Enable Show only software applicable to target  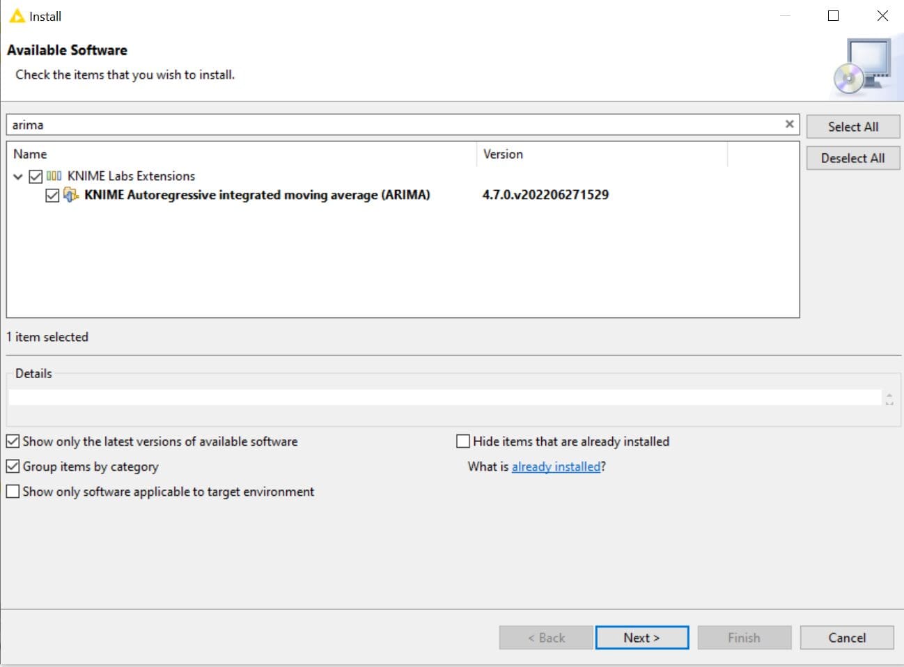coord(13,492)
